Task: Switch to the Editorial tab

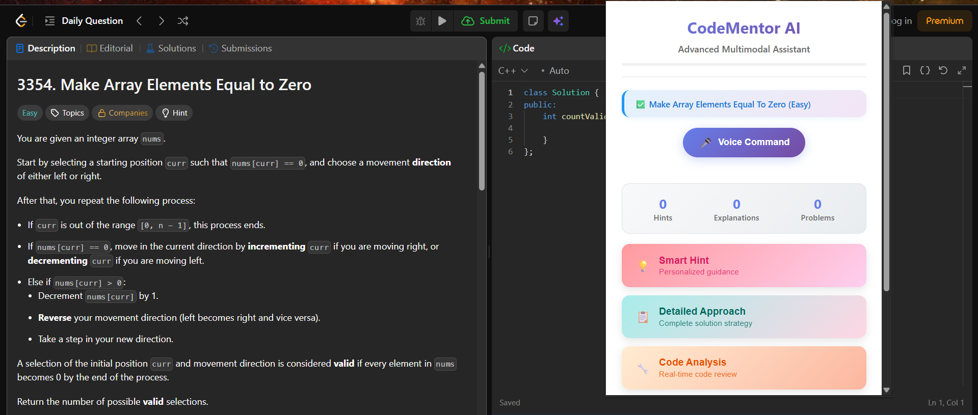Action: click(x=110, y=48)
